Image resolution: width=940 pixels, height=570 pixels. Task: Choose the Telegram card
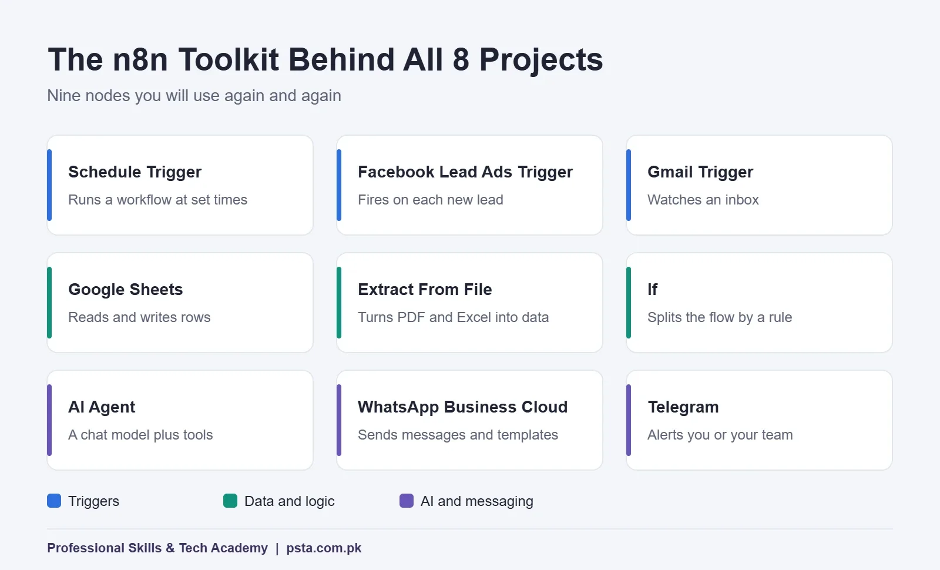click(x=759, y=420)
